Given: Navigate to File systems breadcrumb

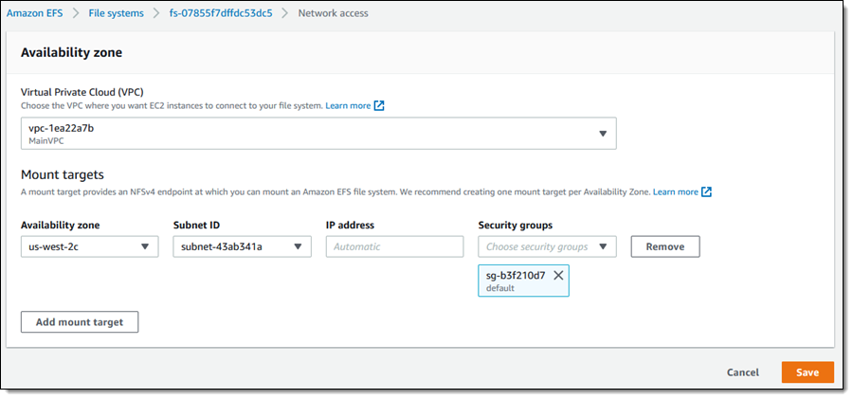Looking at the screenshot, I should click(118, 13).
